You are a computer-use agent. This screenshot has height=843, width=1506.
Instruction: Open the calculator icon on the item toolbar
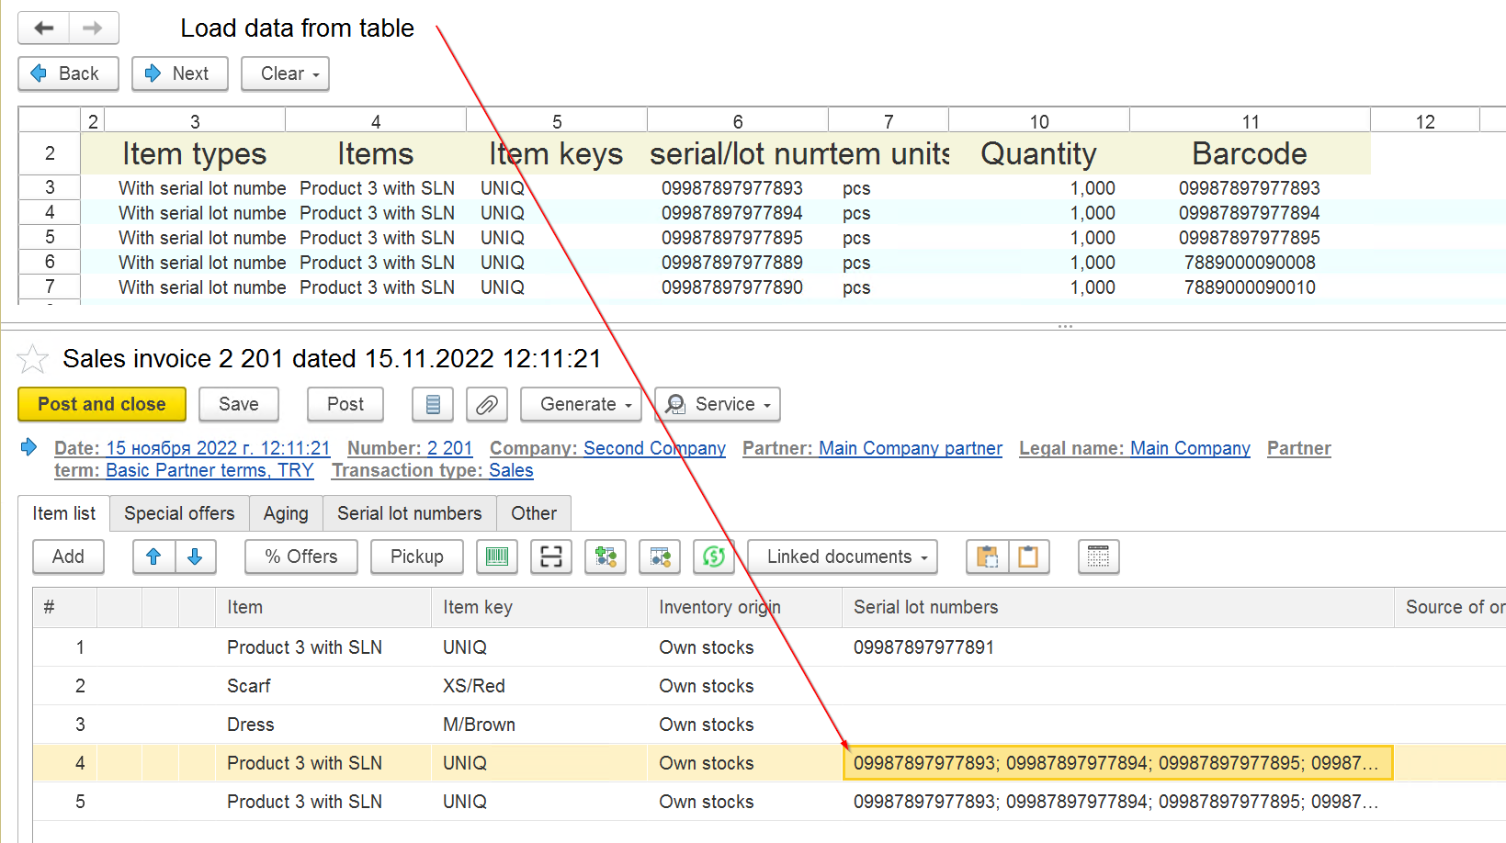click(1099, 556)
